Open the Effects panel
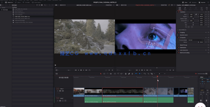This screenshot has height=107, width=210. pyautogui.click(x=18, y=2)
